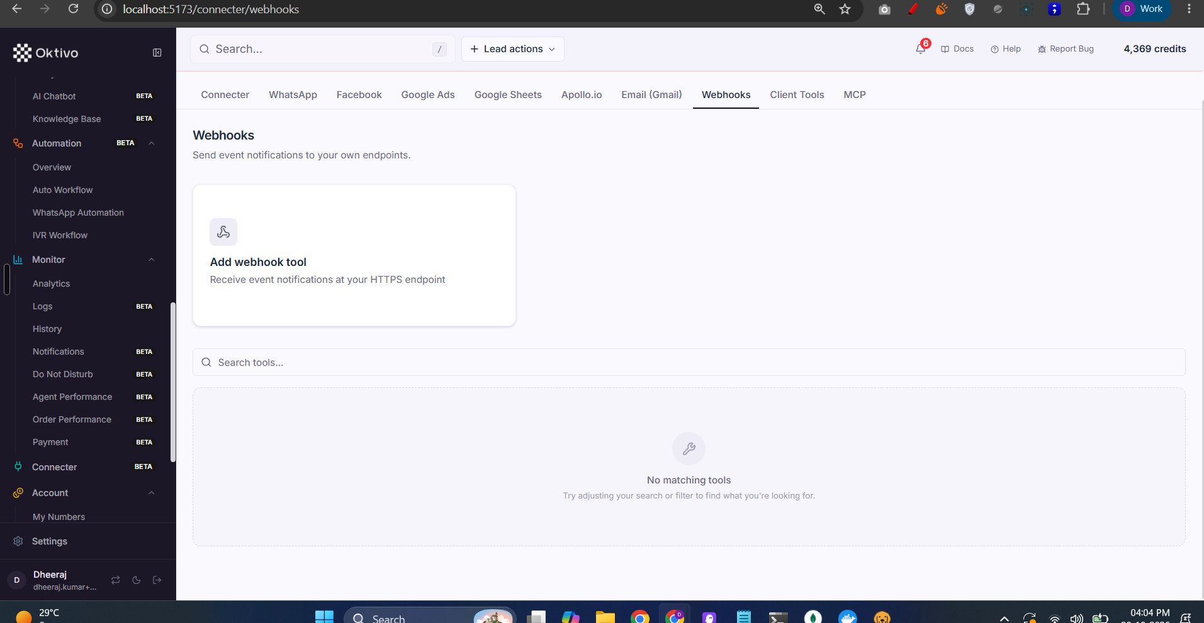The height and width of the screenshot is (623, 1204).
Task: Open the Docs link
Action: click(957, 49)
